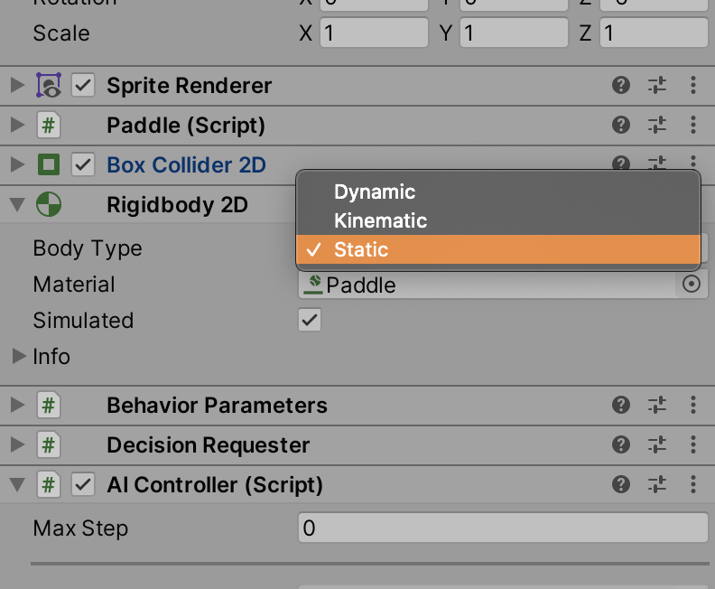The height and width of the screenshot is (589, 715).
Task: Expand the Info foldout
Action: [18, 357]
